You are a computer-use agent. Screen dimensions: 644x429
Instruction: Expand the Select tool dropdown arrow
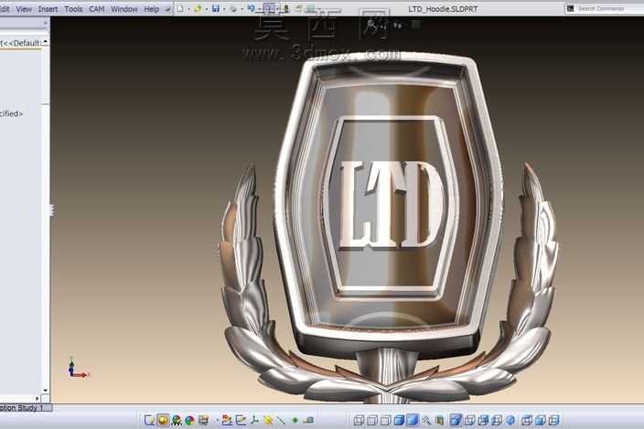pyautogui.click(x=278, y=8)
